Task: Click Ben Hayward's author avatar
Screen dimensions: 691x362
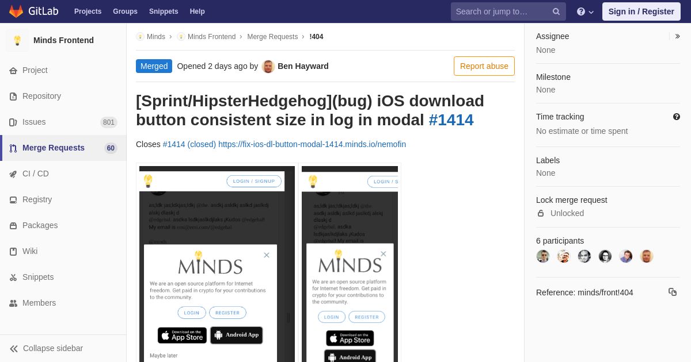Action: 268,66
